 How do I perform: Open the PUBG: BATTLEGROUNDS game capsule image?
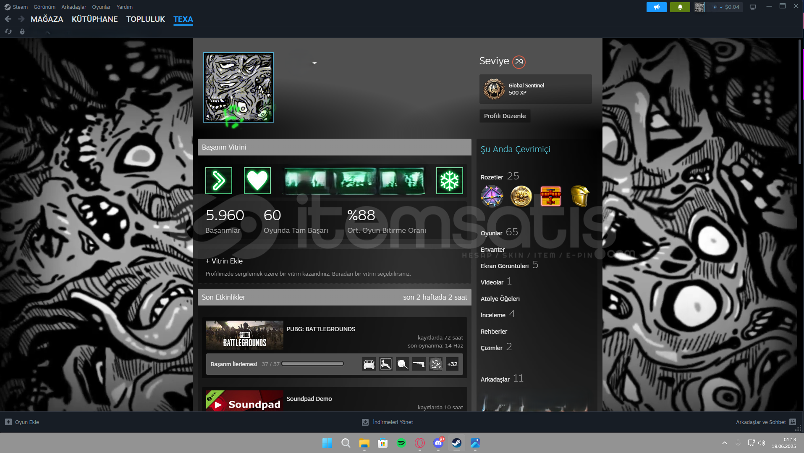[x=244, y=335]
